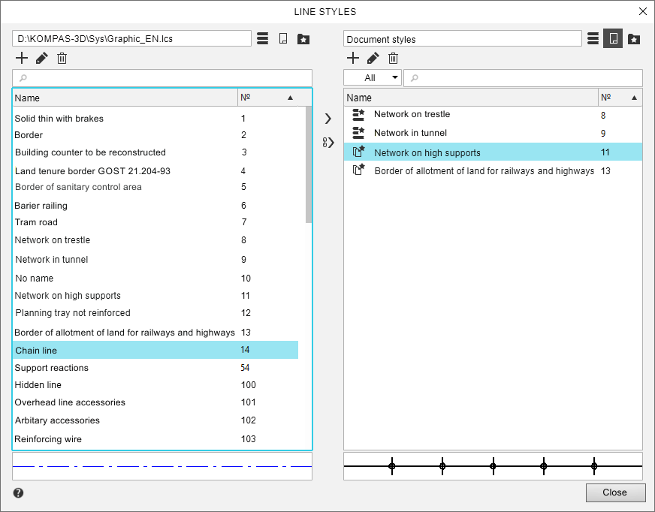Click the trash delete icon in the left pane
Viewport: 655px width, 512px height.
point(62,58)
